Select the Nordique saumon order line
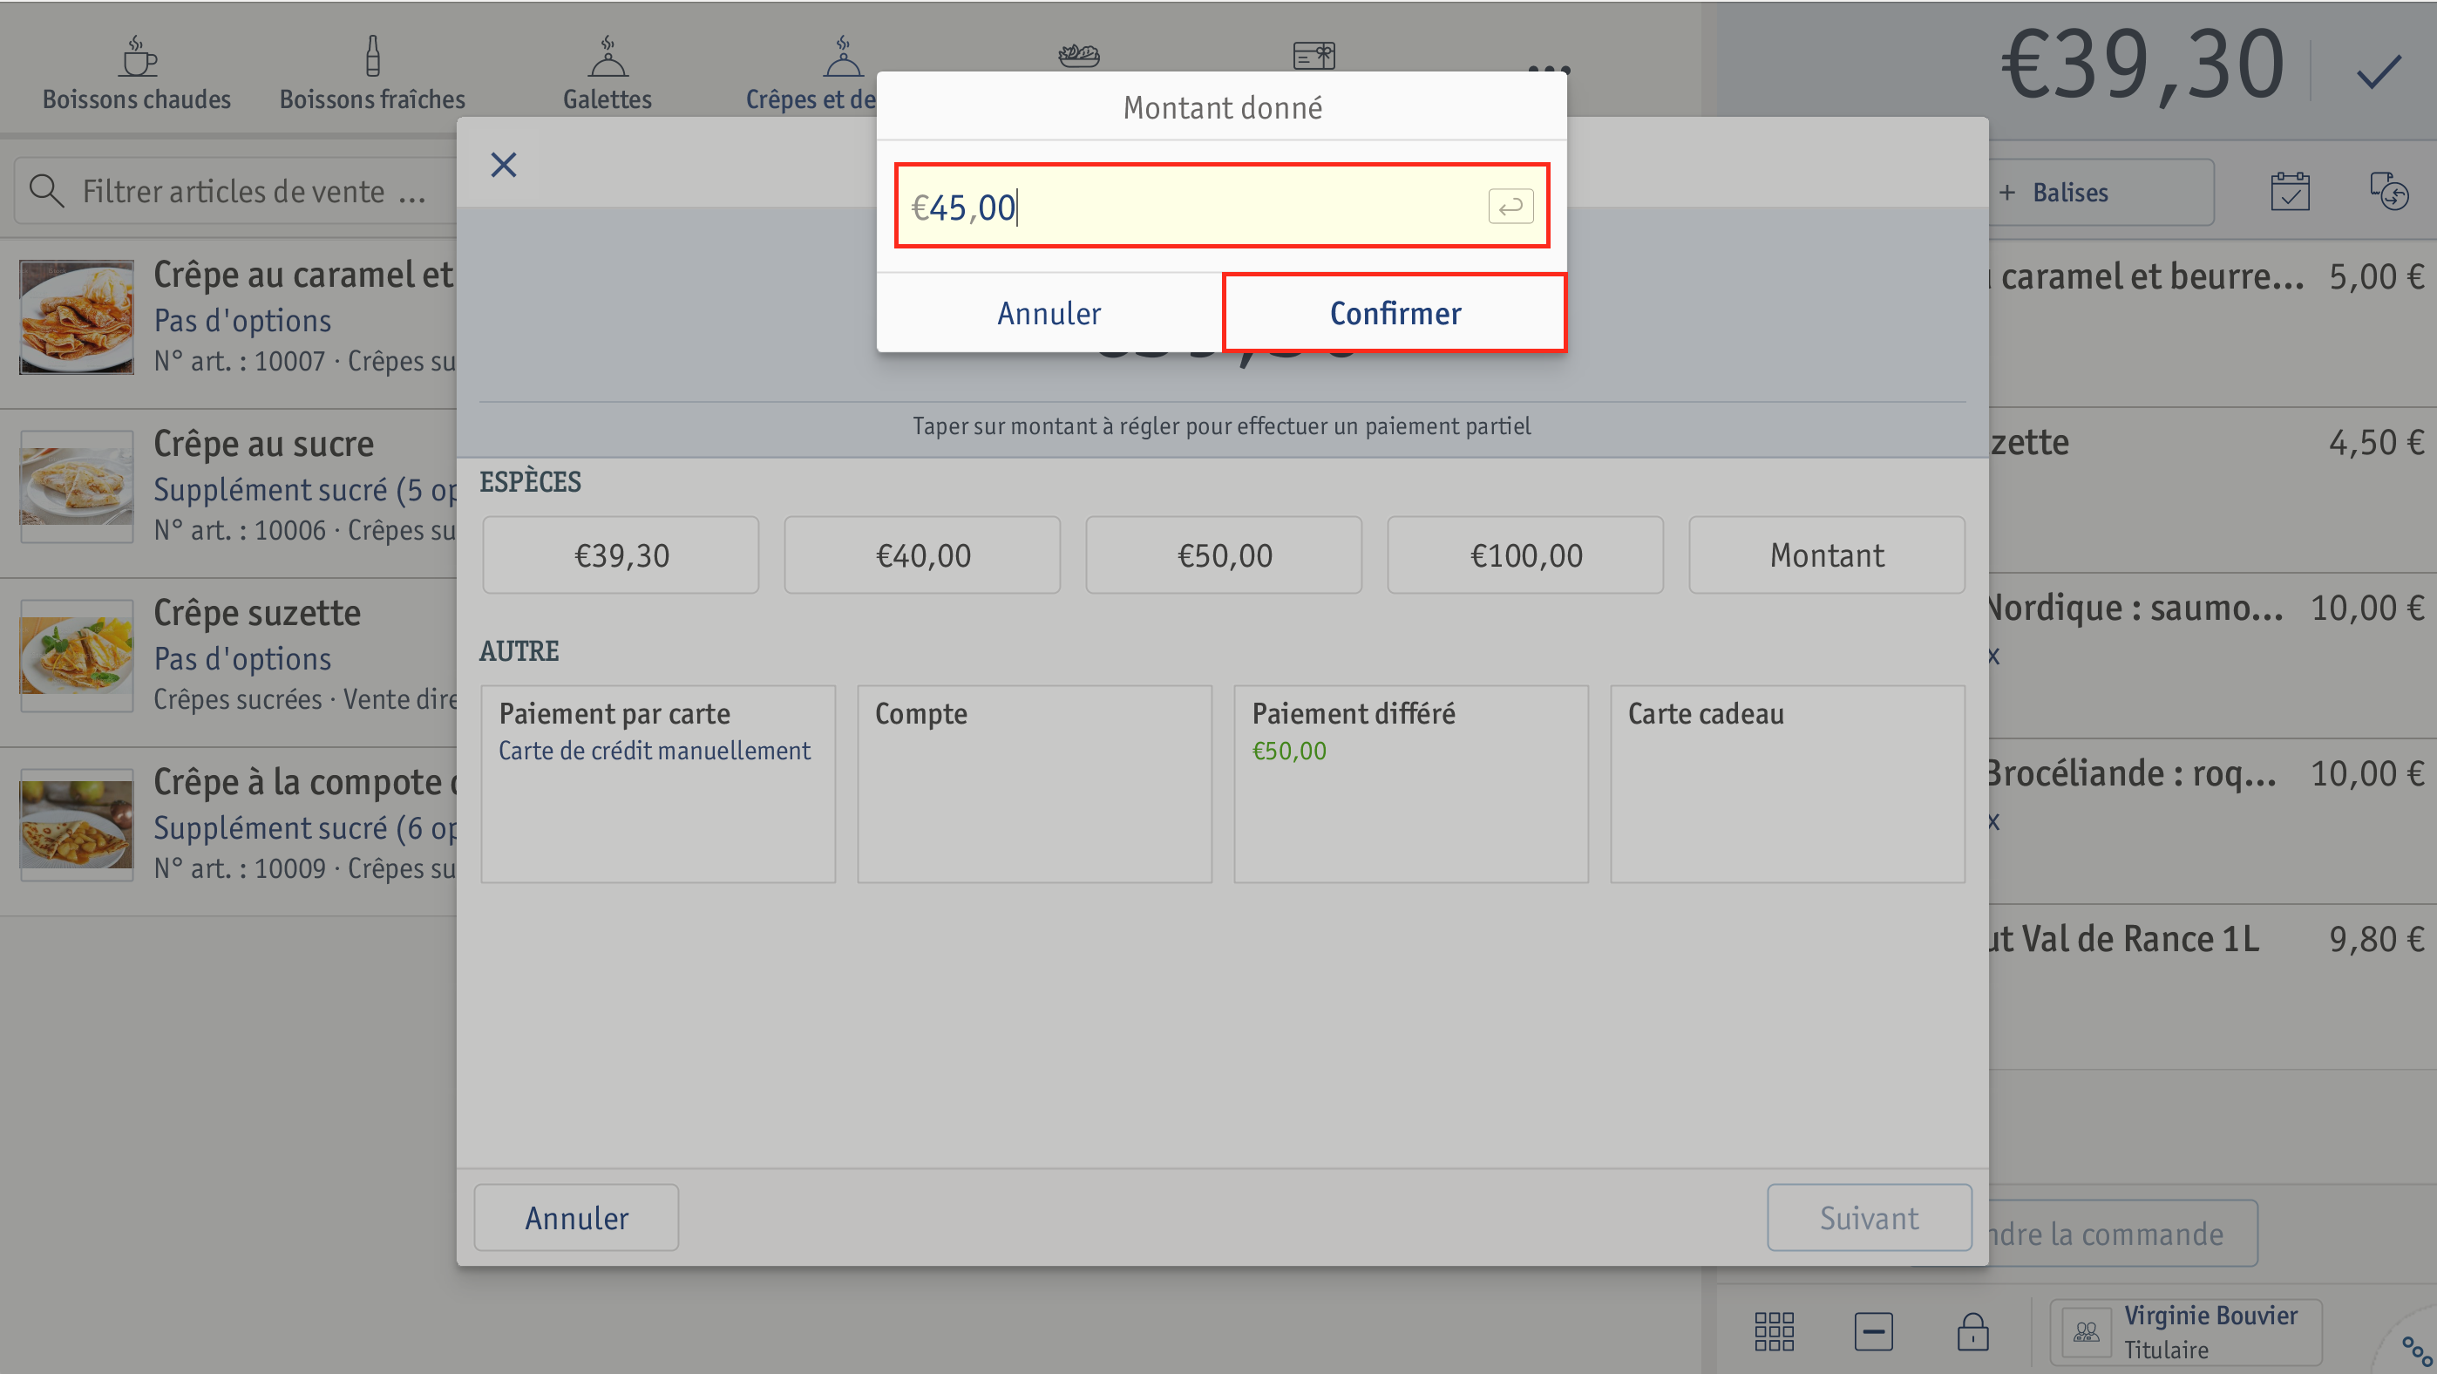The width and height of the screenshot is (2437, 1374). 2213,656
